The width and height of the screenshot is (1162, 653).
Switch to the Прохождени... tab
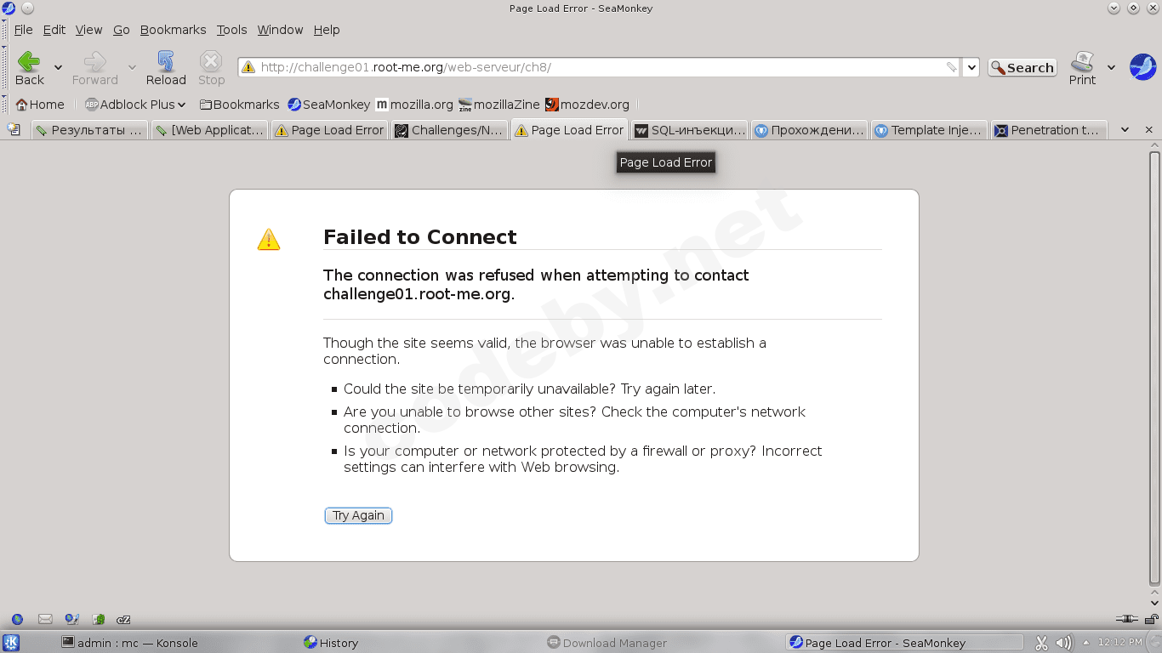coord(809,130)
